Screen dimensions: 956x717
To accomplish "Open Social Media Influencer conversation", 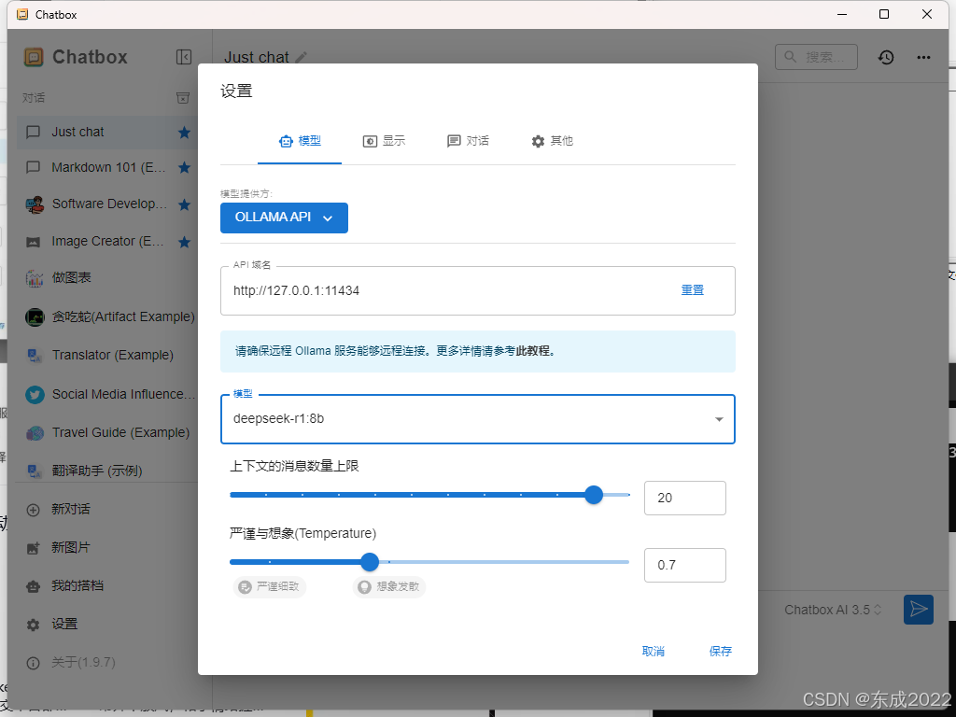I will click(x=107, y=395).
